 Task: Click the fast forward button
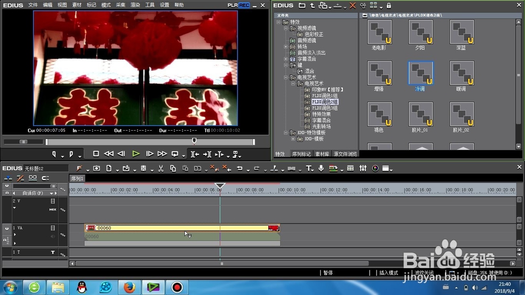point(162,154)
